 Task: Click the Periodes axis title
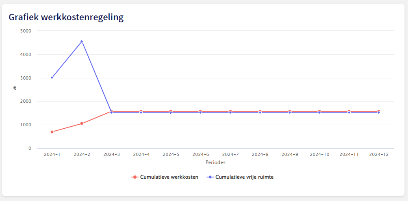[x=215, y=162]
